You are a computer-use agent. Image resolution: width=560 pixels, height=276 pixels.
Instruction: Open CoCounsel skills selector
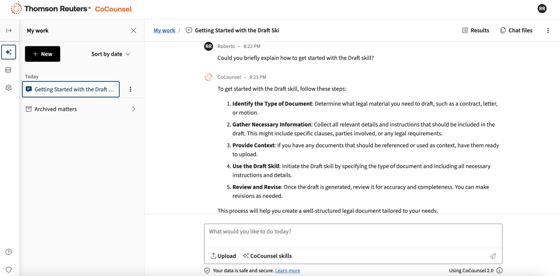[x=267, y=256]
